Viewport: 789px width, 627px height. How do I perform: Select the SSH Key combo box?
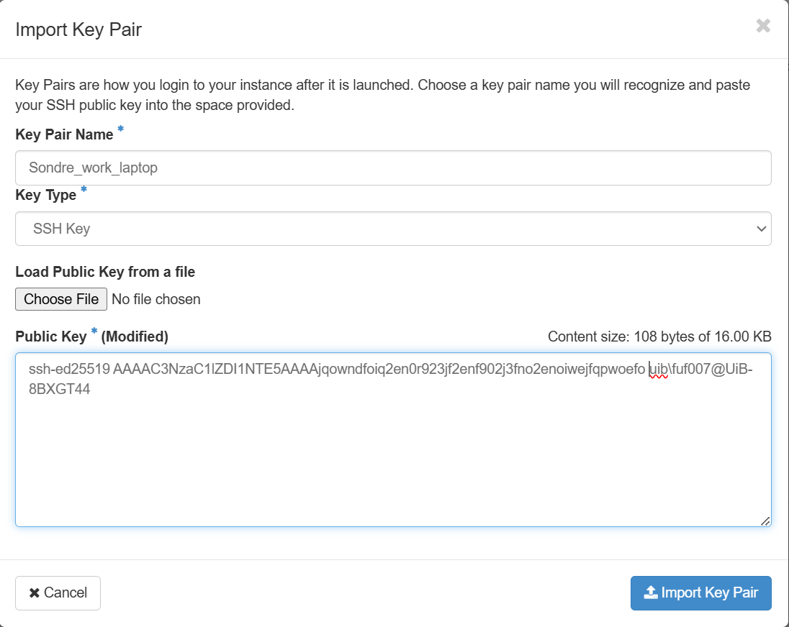point(393,229)
